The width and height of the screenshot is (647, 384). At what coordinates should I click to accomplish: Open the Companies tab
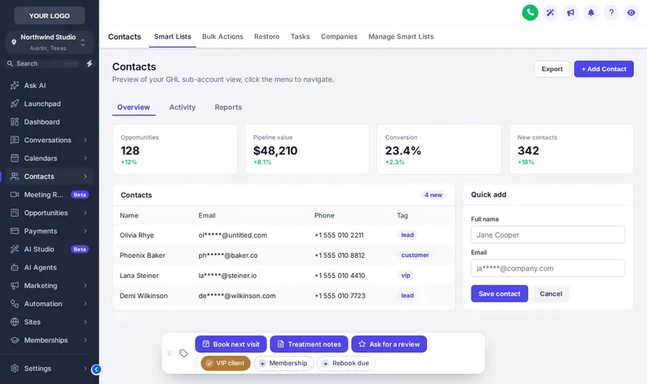(x=339, y=36)
